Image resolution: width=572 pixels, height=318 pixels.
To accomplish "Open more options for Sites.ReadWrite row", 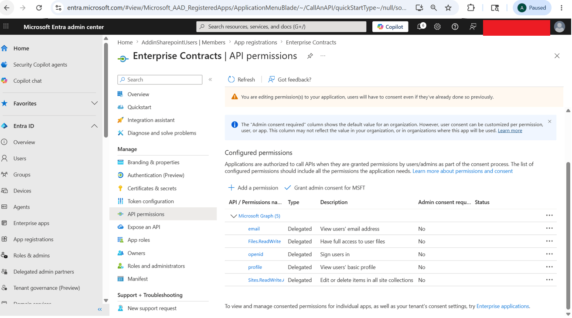I will [x=549, y=280].
